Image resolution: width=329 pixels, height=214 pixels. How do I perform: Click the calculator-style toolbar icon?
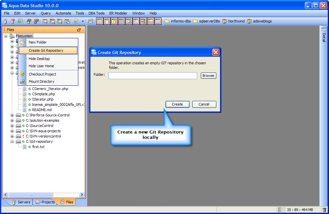pyautogui.click(x=91, y=21)
